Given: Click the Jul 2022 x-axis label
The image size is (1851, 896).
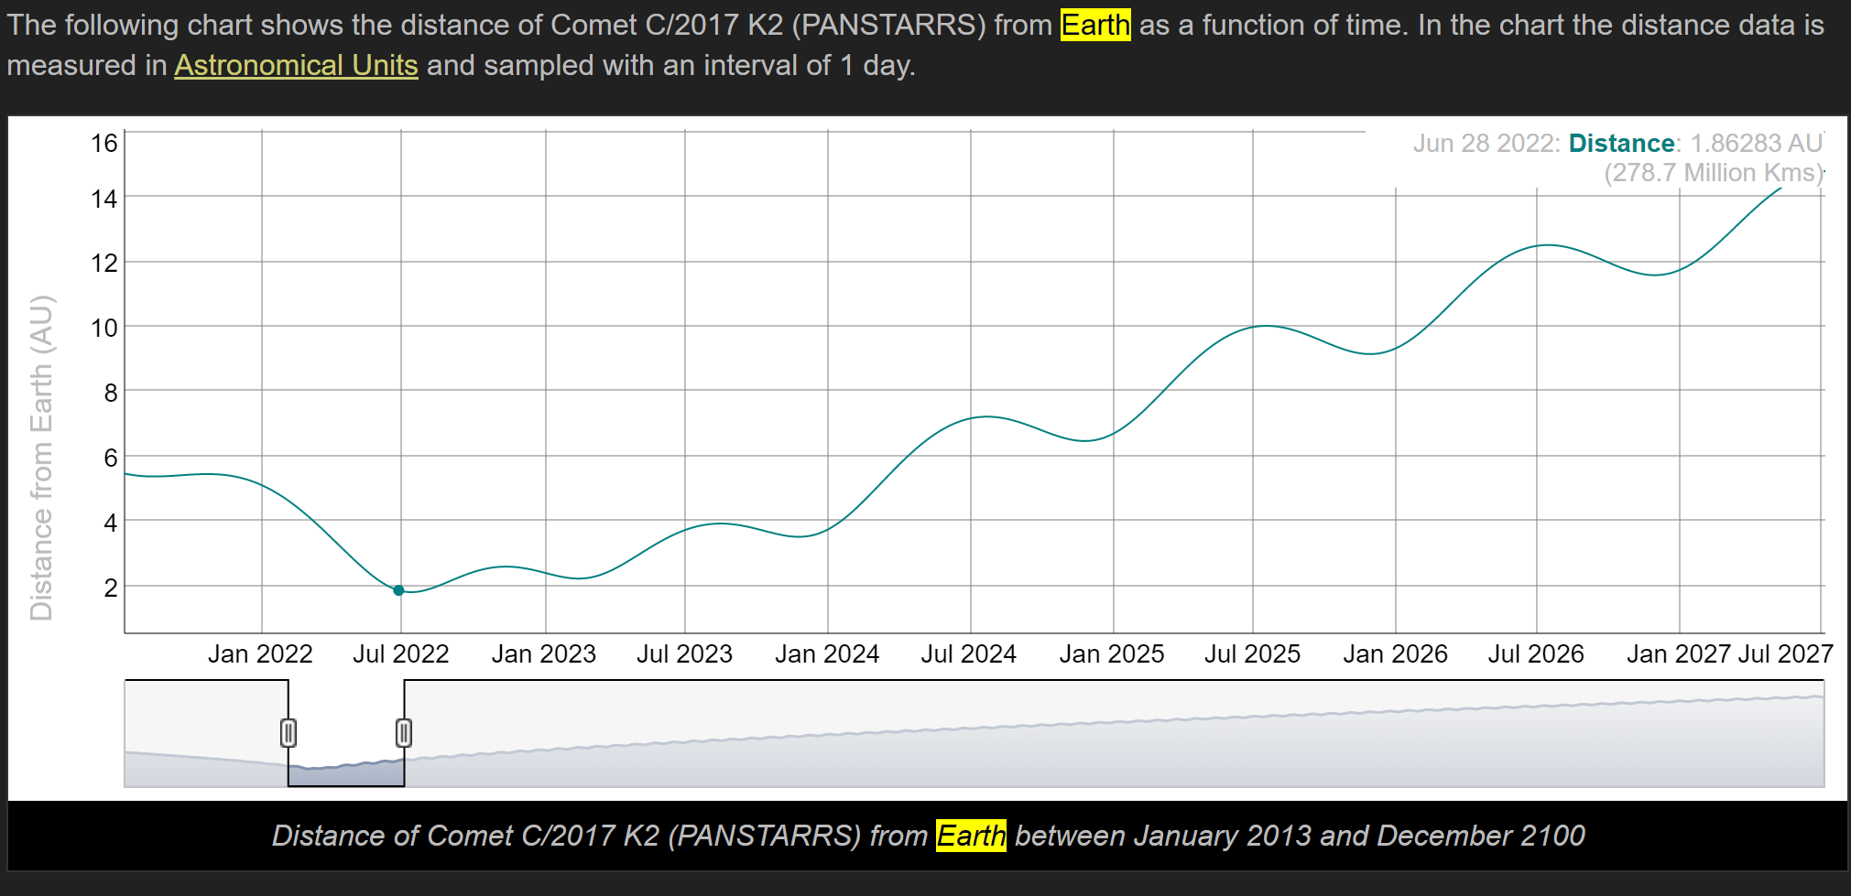Looking at the screenshot, I should (400, 654).
